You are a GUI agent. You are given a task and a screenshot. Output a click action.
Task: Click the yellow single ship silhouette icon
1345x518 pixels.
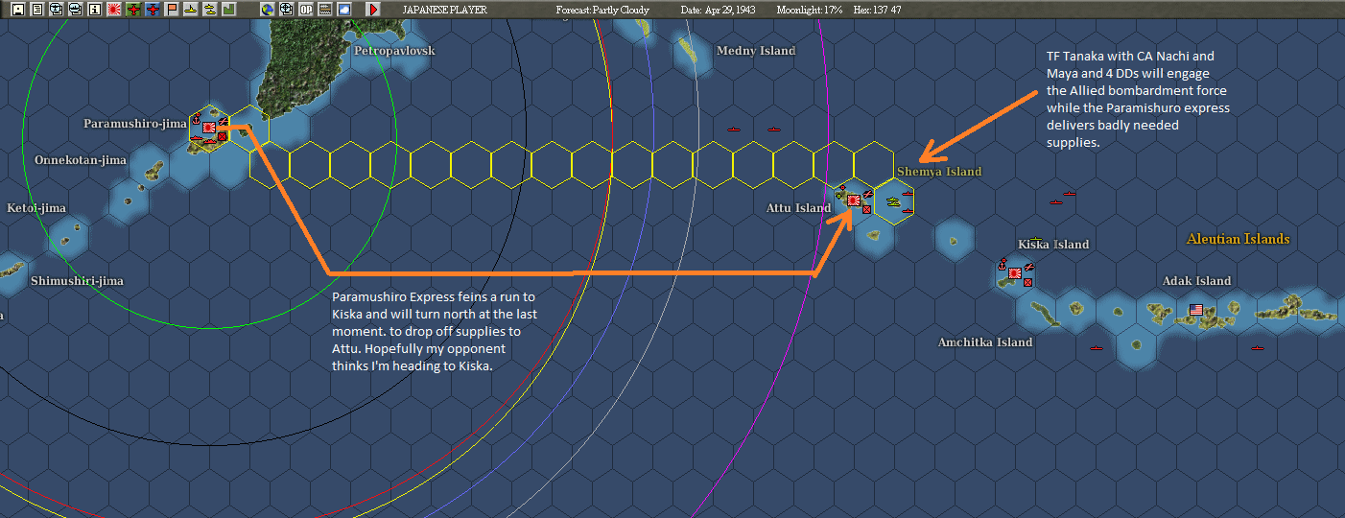coord(191,10)
